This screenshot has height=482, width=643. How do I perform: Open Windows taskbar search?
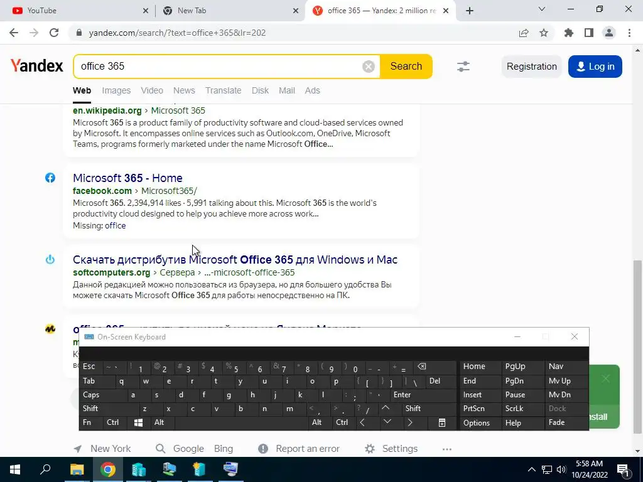45,469
